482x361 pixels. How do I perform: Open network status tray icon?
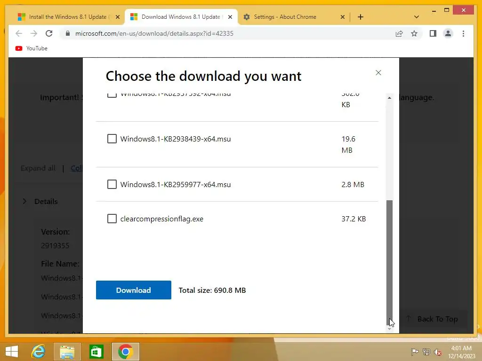point(426,352)
